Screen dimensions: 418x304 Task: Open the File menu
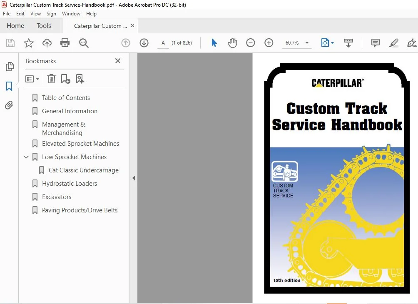point(7,14)
